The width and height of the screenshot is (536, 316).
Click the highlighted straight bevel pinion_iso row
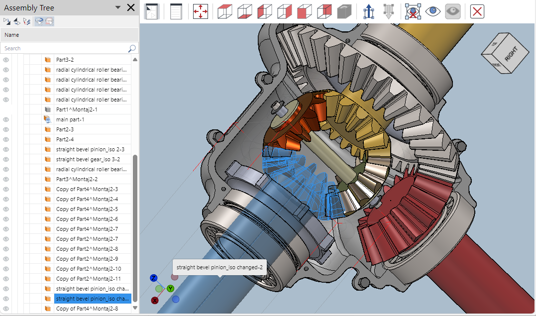[93, 298]
